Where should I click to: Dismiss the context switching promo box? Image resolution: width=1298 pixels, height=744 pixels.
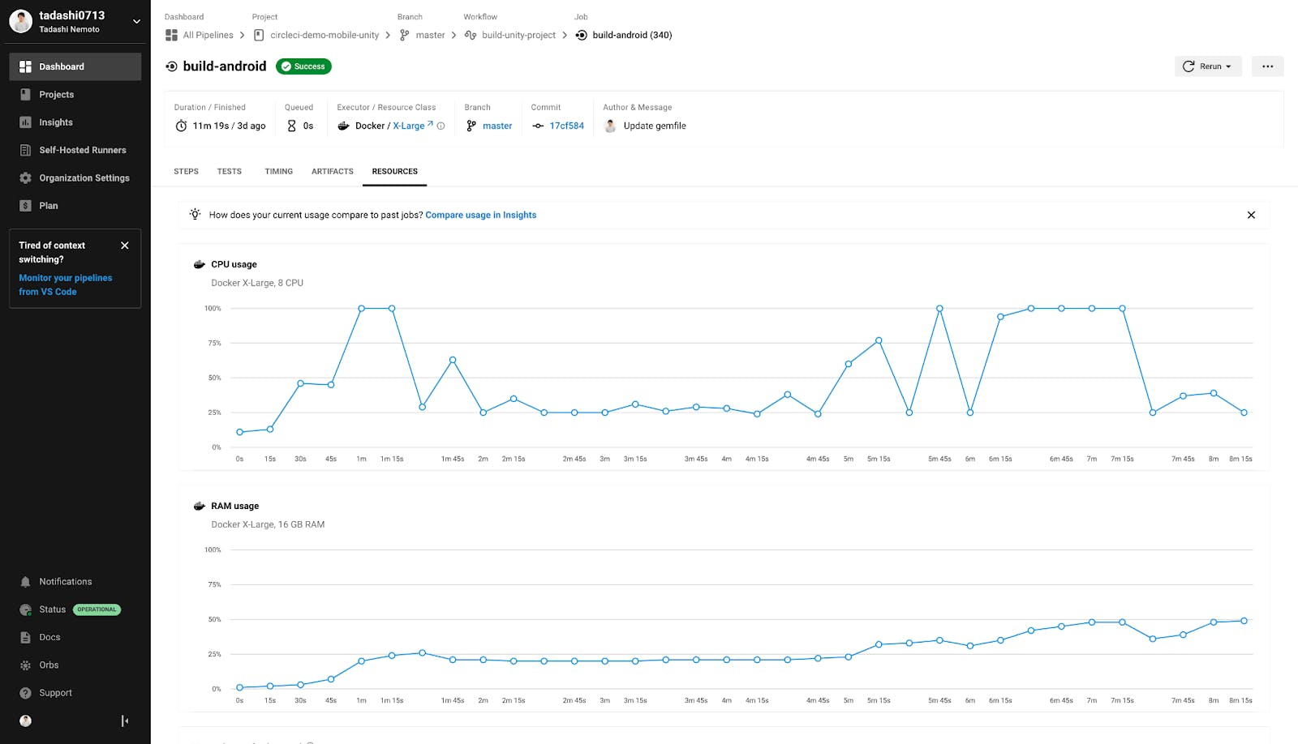point(125,245)
